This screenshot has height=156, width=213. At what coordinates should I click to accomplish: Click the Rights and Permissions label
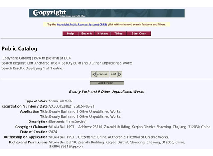coord(29,142)
